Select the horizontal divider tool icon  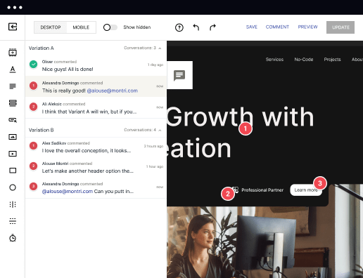(13, 221)
